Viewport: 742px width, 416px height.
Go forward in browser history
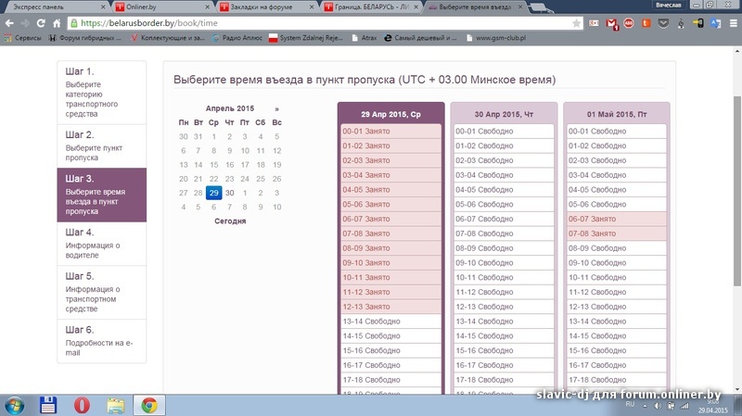pyautogui.click(x=25, y=23)
